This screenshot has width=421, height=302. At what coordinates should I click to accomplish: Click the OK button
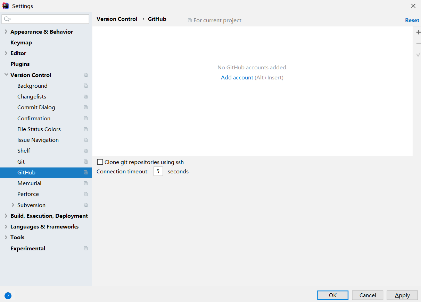333,295
